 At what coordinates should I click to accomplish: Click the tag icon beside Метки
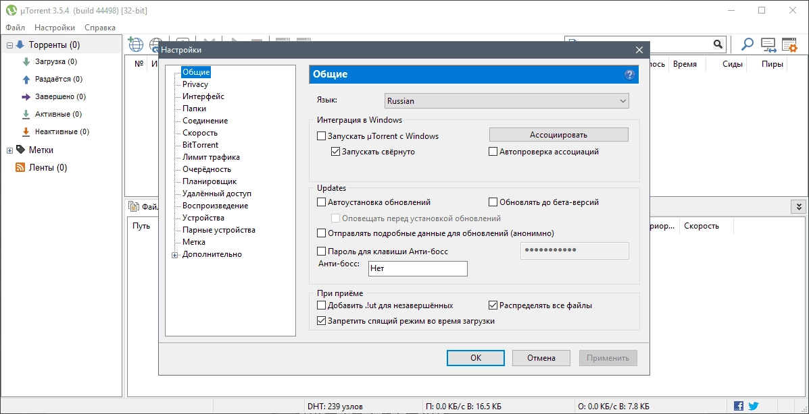pyautogui.click(x=21, y=150)
